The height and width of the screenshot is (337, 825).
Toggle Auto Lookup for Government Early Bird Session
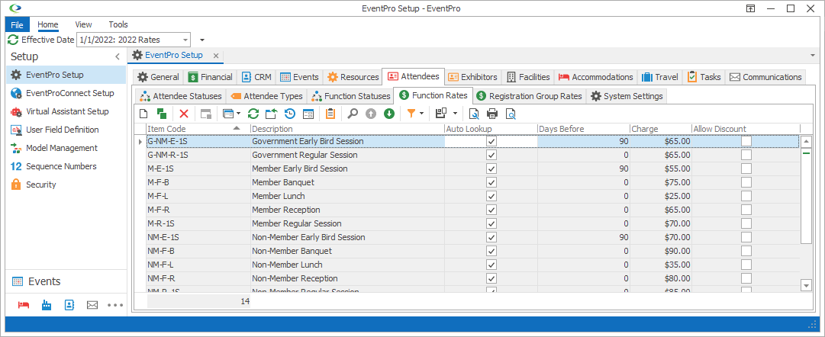[491, 141]
